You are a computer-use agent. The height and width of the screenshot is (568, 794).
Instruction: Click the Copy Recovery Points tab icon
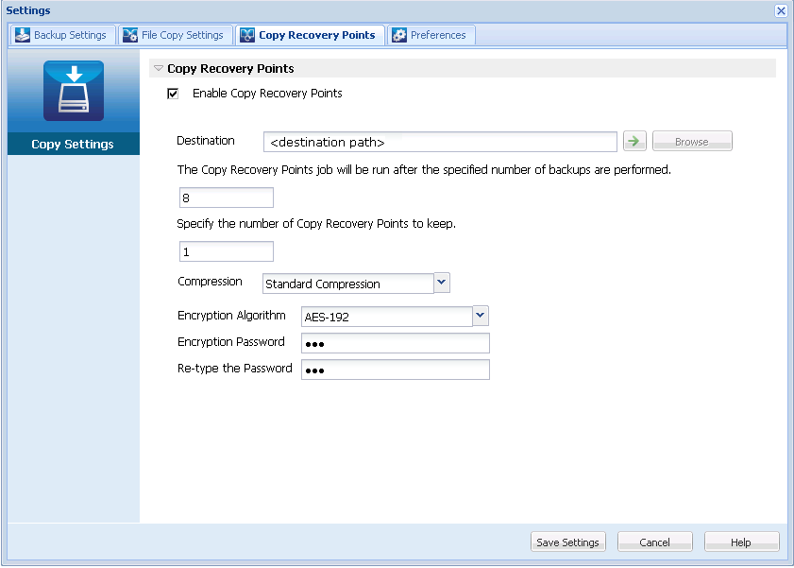coord(246,34)
